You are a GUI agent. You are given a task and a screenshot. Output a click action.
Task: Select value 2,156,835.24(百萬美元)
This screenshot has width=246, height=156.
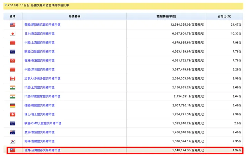click(188, 87)
